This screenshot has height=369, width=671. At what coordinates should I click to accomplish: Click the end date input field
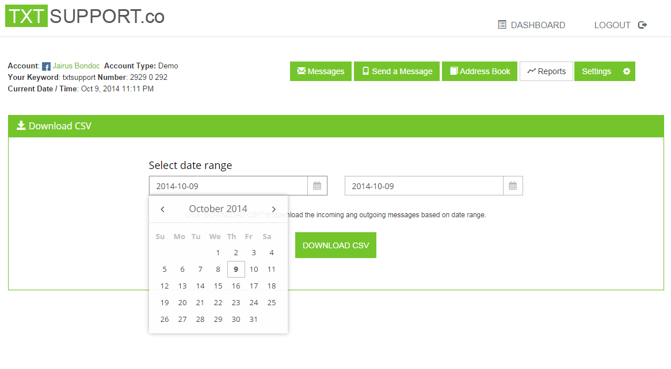[424, 186]
